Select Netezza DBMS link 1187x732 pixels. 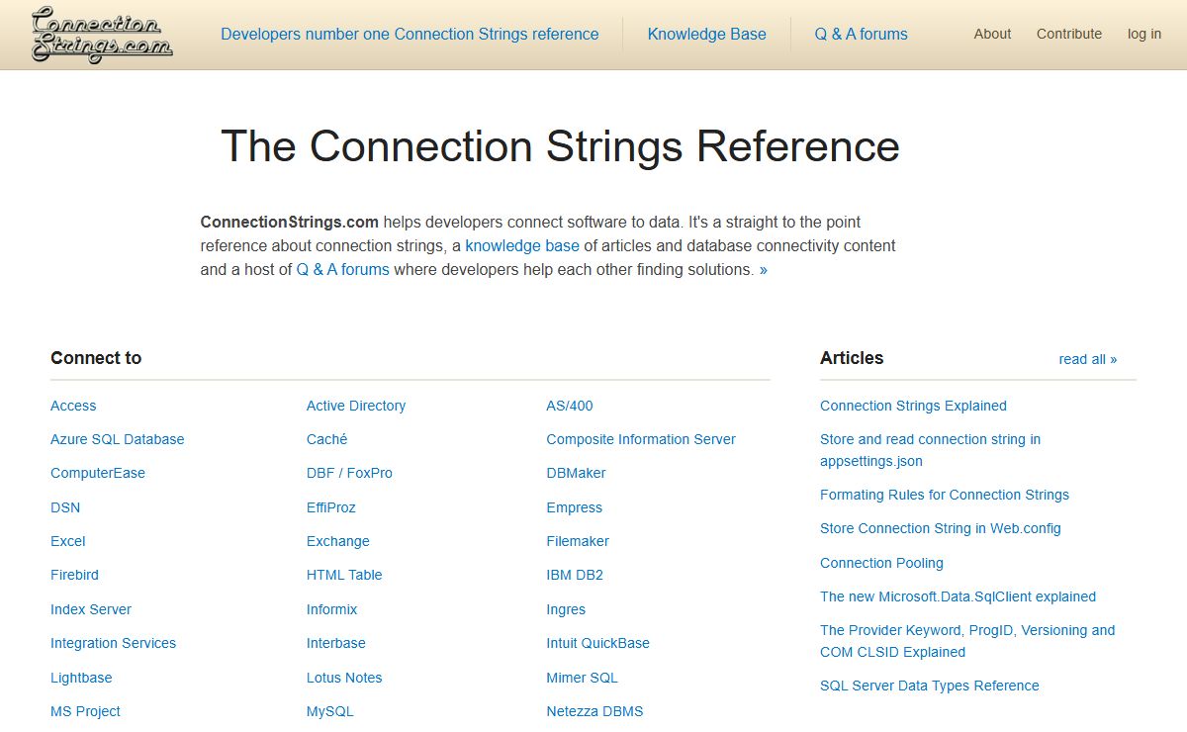(594, 711)
